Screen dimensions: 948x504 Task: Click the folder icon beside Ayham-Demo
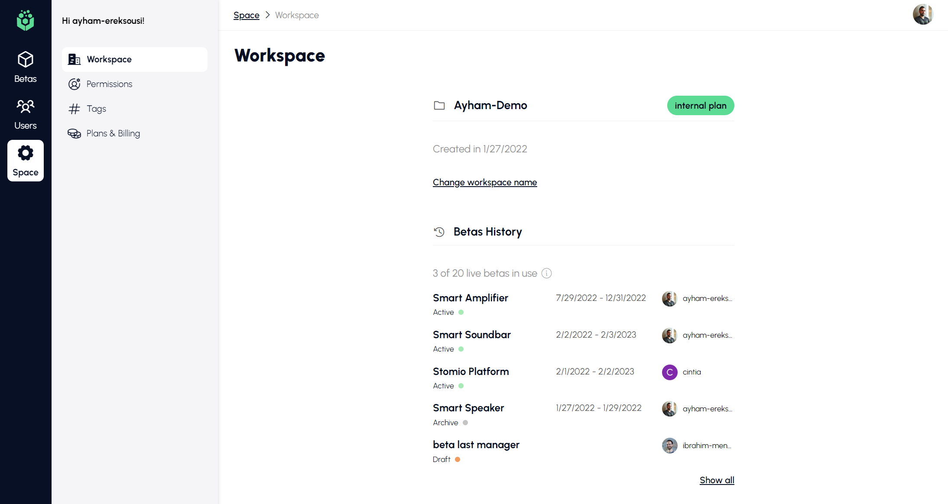[439, 105]
